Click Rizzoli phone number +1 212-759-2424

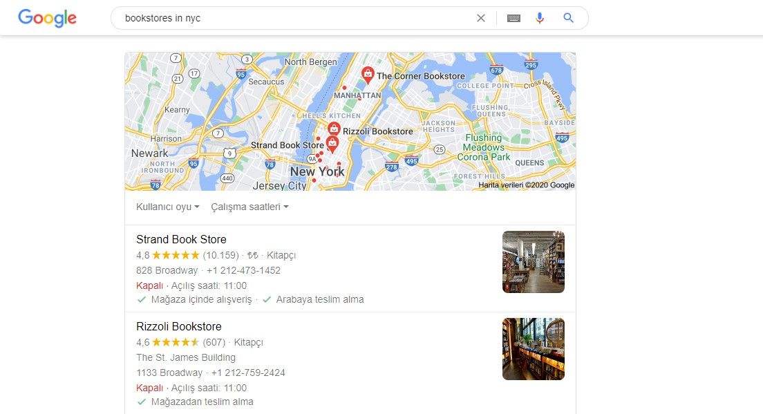click(248, 373)
